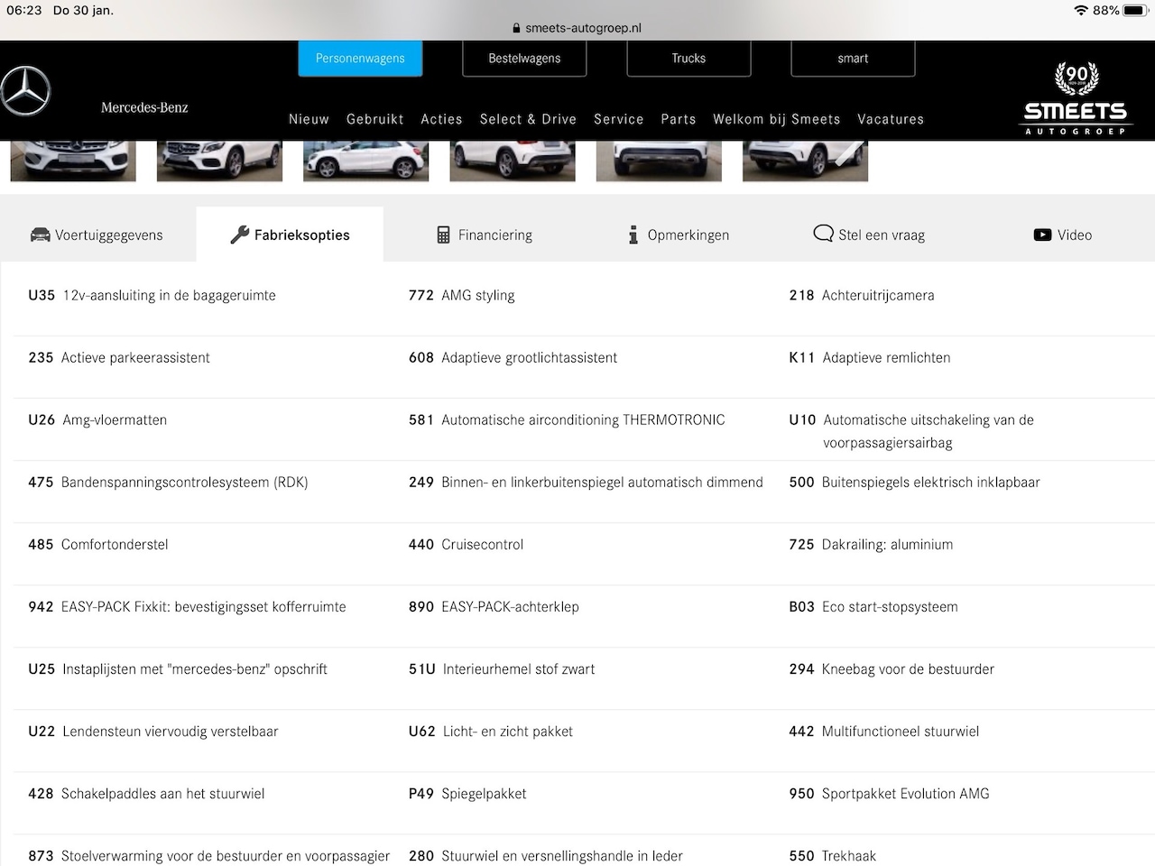Open the Service menu item
Image resolution: width=1155 pixels, height=866 pixels.
coord(618,119)
